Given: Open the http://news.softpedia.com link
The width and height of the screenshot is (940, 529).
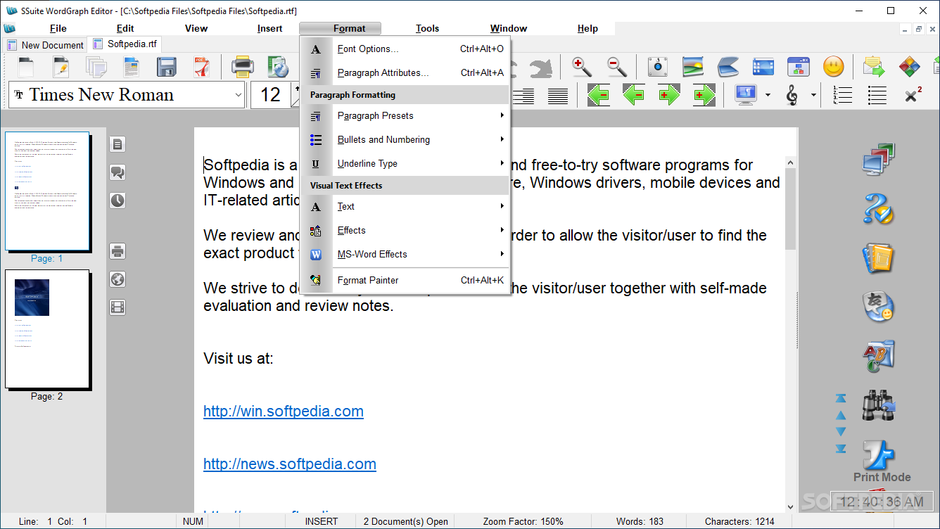Looking at the screenshot, I should coord(290,464).
